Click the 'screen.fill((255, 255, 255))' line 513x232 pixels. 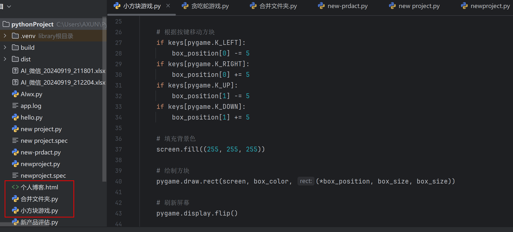coord(211,149)
